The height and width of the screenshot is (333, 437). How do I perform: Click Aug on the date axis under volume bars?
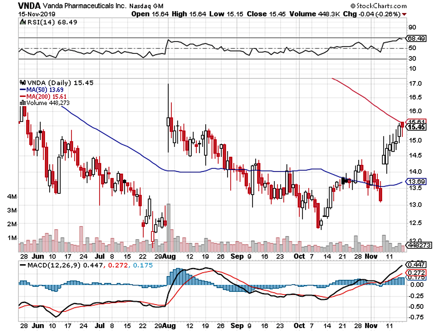click(x=169, y=256)
